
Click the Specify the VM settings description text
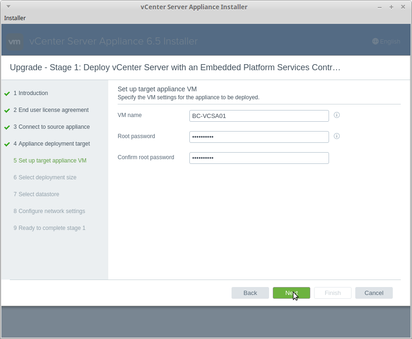(x=188, y=97)
